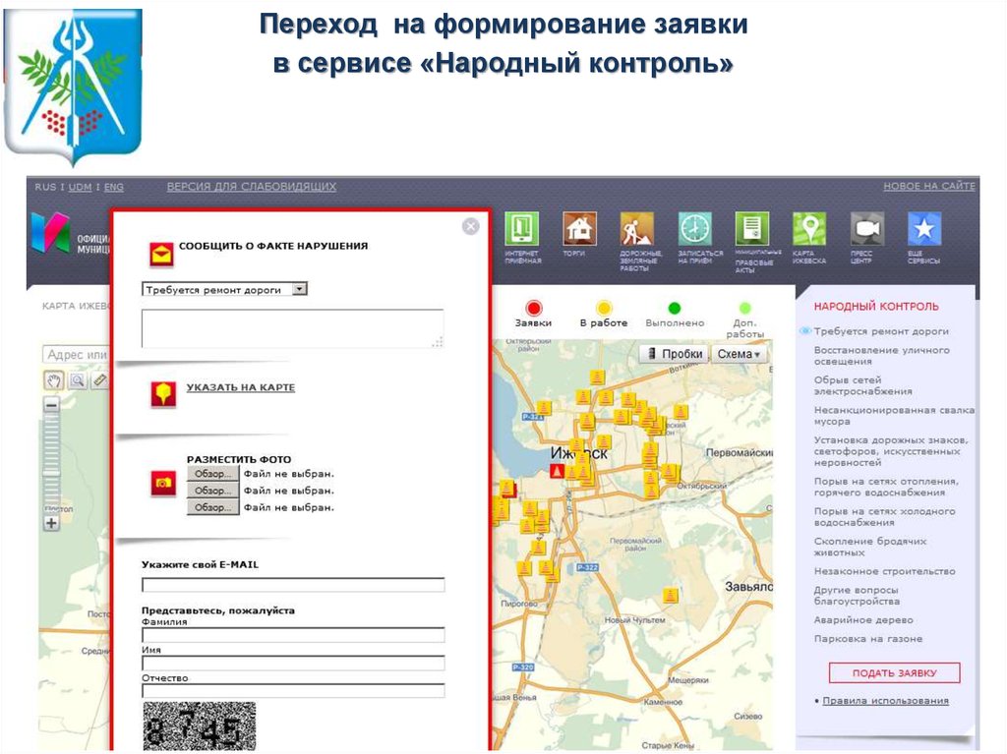1007x754 pixels.
Task: Toggle the green Выполнено status filter
Action: [x=675, y=309]
